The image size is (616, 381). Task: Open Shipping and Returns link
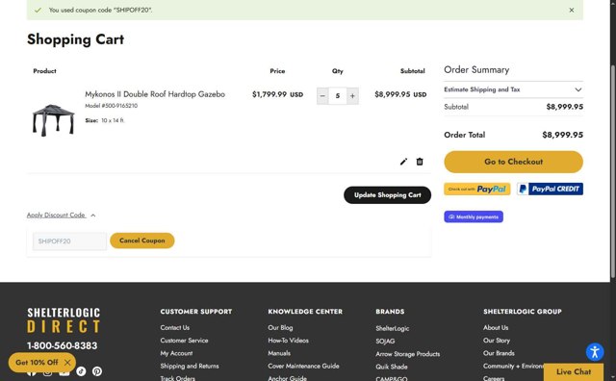pyautogui.click(x=190, y=366)
